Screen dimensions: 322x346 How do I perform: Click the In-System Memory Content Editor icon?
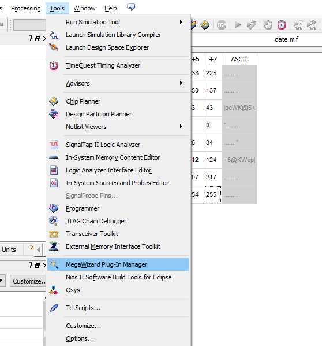click(54, 157)
